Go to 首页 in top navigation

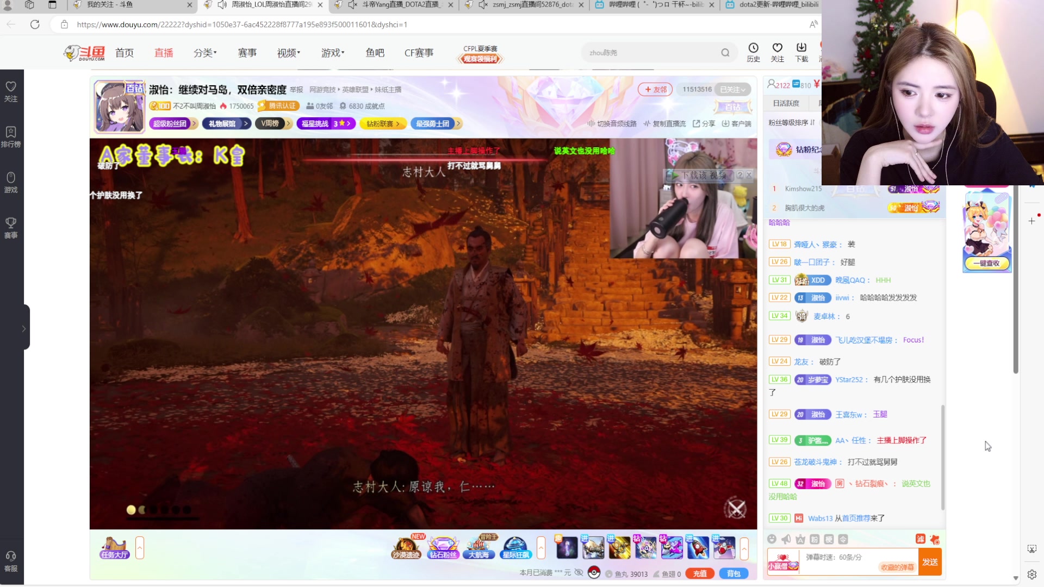coord(125,53)
